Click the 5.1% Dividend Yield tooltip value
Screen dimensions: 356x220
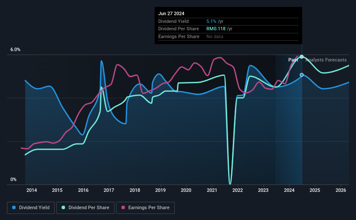pos(211,21)
